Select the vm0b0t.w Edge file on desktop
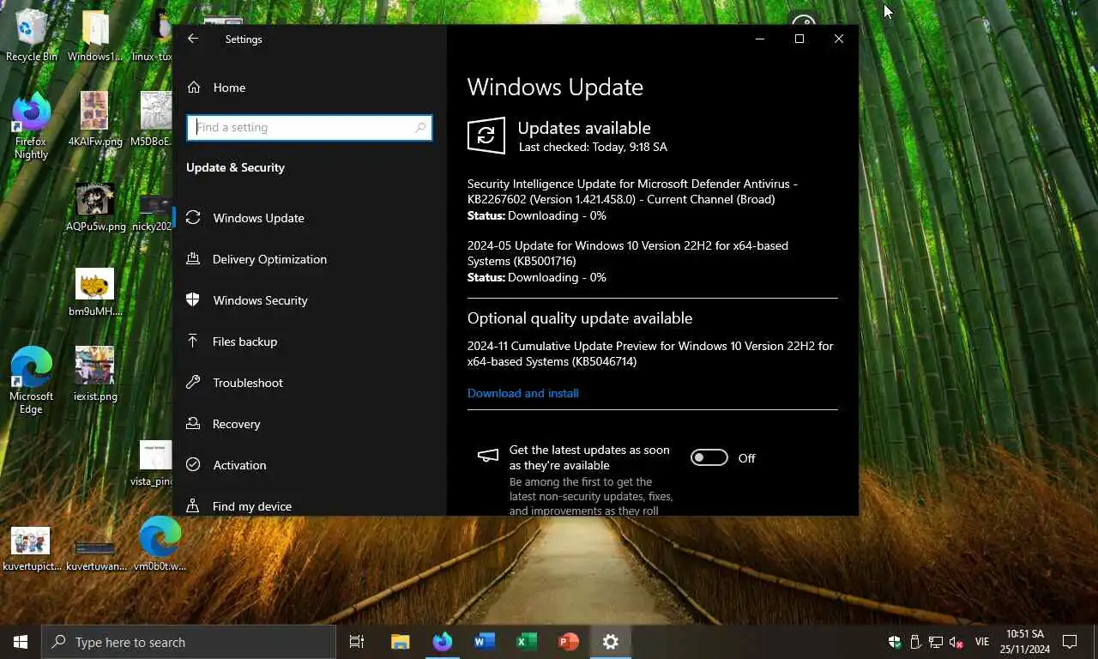Viewport: 1098px width, 659px height. 160,544
